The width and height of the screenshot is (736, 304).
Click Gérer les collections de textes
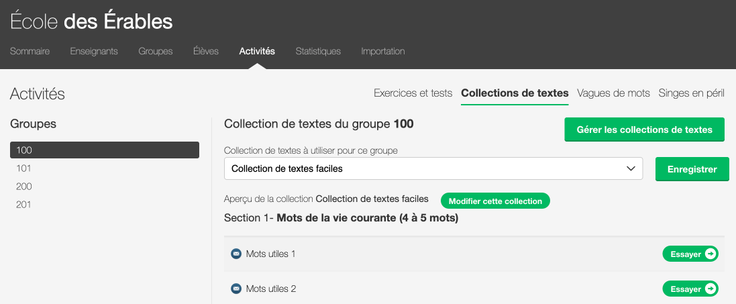(x=644, y=130)
